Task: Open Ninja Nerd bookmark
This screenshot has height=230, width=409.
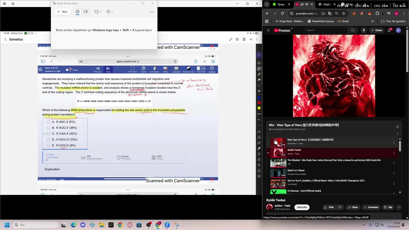Action: [289, 21]
